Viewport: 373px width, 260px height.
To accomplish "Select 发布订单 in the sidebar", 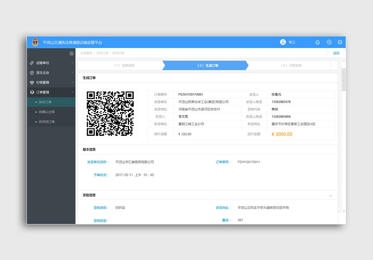I will pos(51,102).
